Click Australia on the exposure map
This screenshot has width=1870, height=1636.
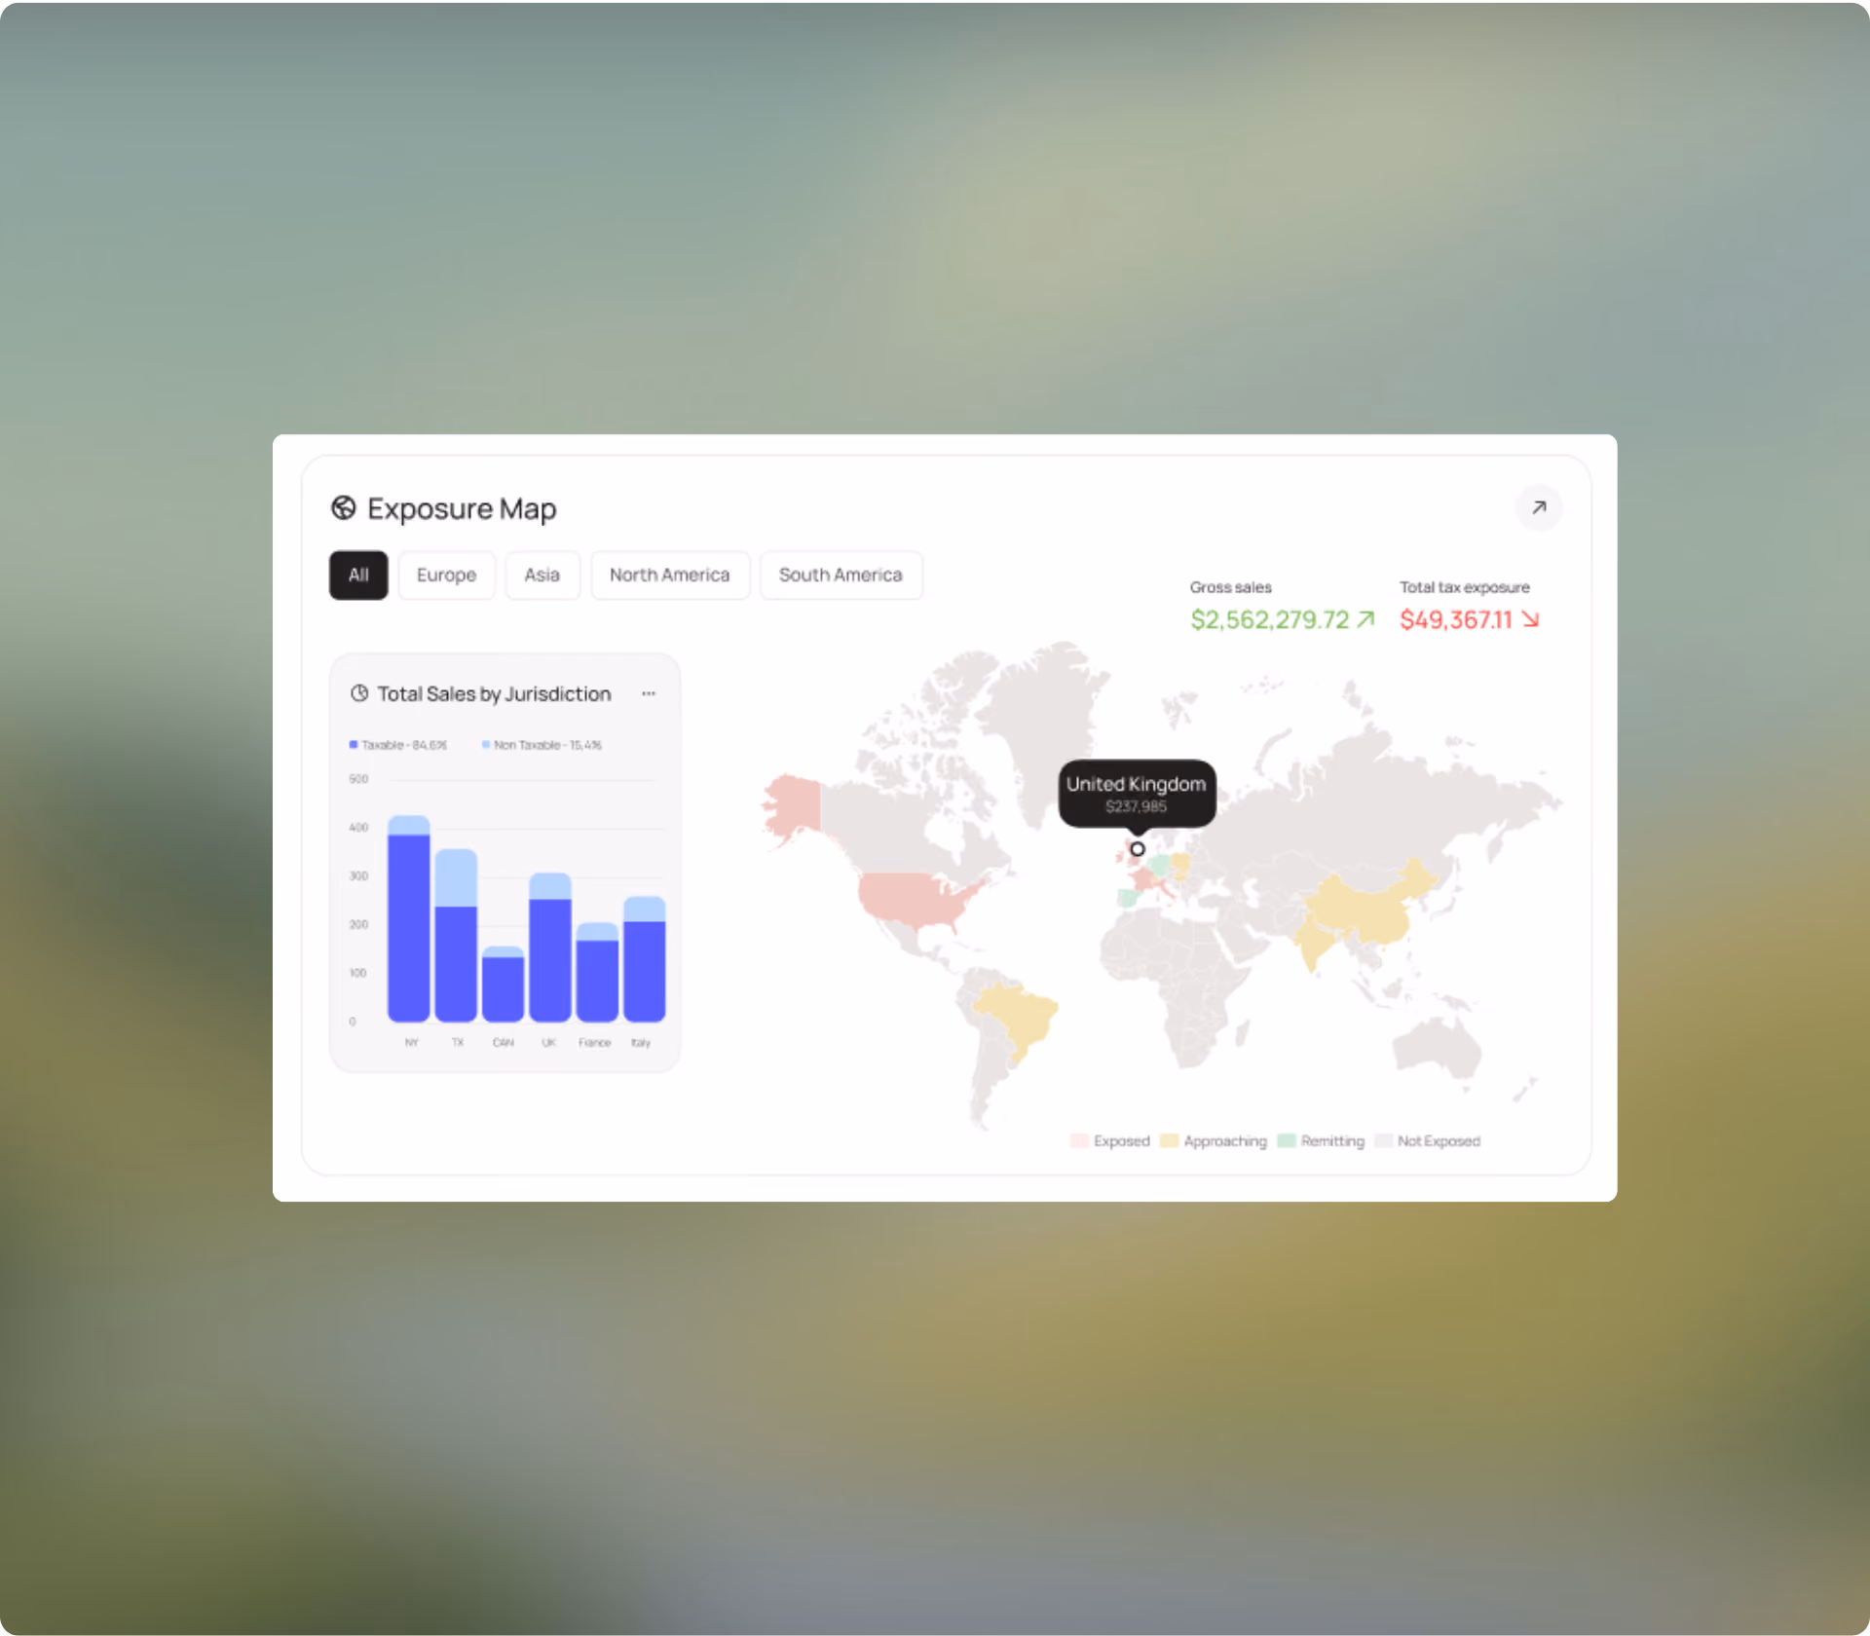1437,1049
